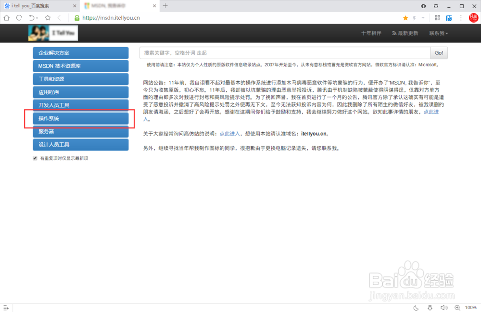Mute sound with speaker icon
This screenshot has height=312, width=481.
pos(443,308)
